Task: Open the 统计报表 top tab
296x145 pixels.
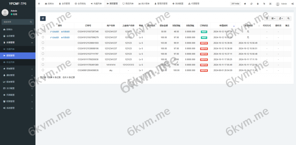Action: [144, 4]
